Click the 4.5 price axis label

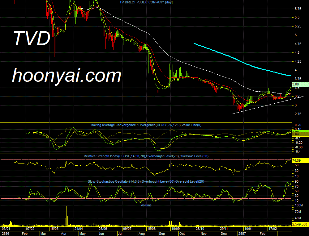pyautogui.click(x=297, y=53)
